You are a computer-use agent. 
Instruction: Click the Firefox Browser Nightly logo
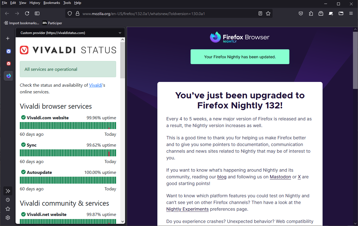(240, 37)
